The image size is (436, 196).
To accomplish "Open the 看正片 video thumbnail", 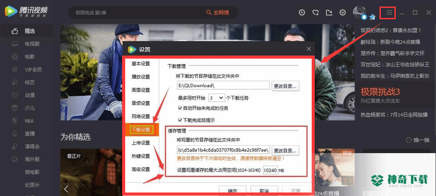I will pos(92,172).
